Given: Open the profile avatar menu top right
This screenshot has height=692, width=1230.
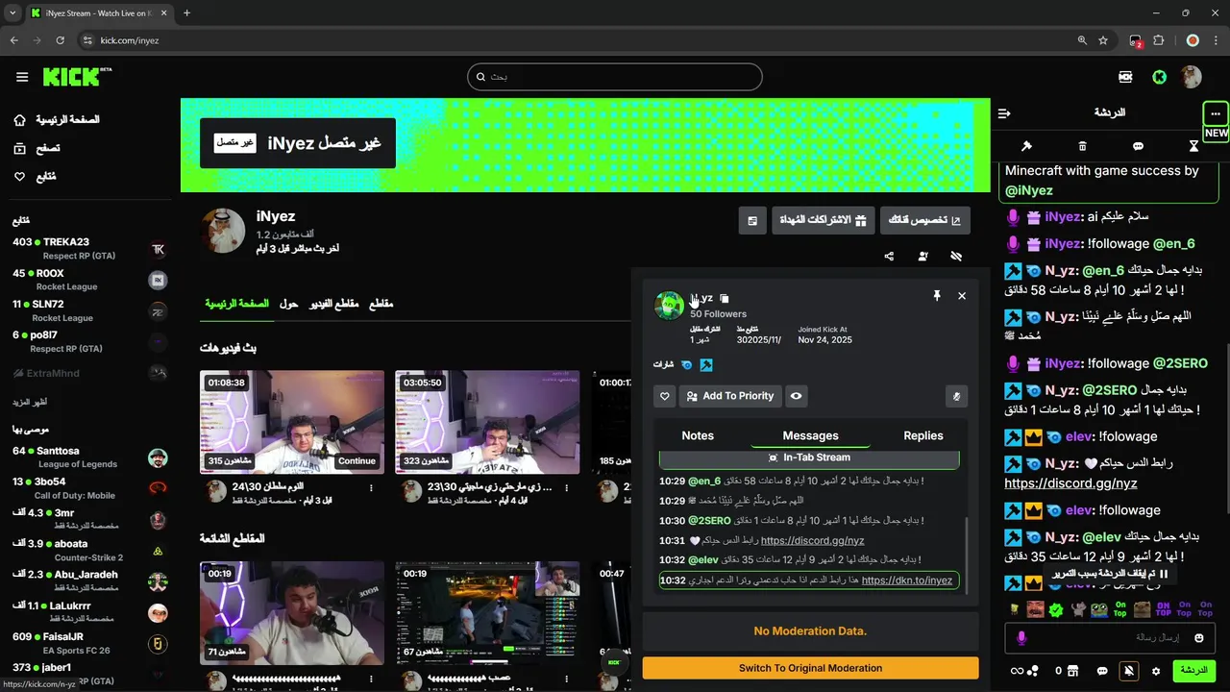Looking at the screenshot, I should click(1192, 77).
